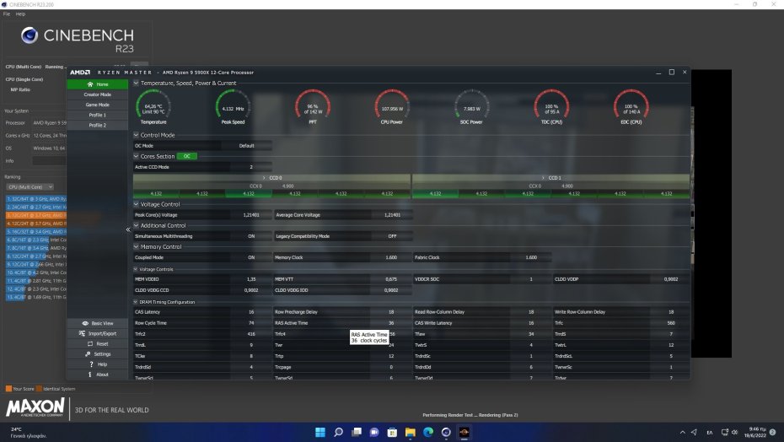Click the Info field in Cinebench
The image size is (784, 442).
point(49,161)
